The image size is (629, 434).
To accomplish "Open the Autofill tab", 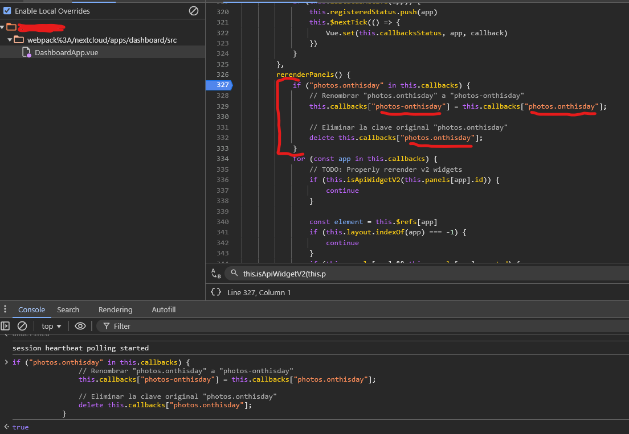I will (x=164, y=309).
